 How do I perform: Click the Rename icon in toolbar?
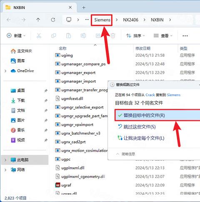coord(83,36)
